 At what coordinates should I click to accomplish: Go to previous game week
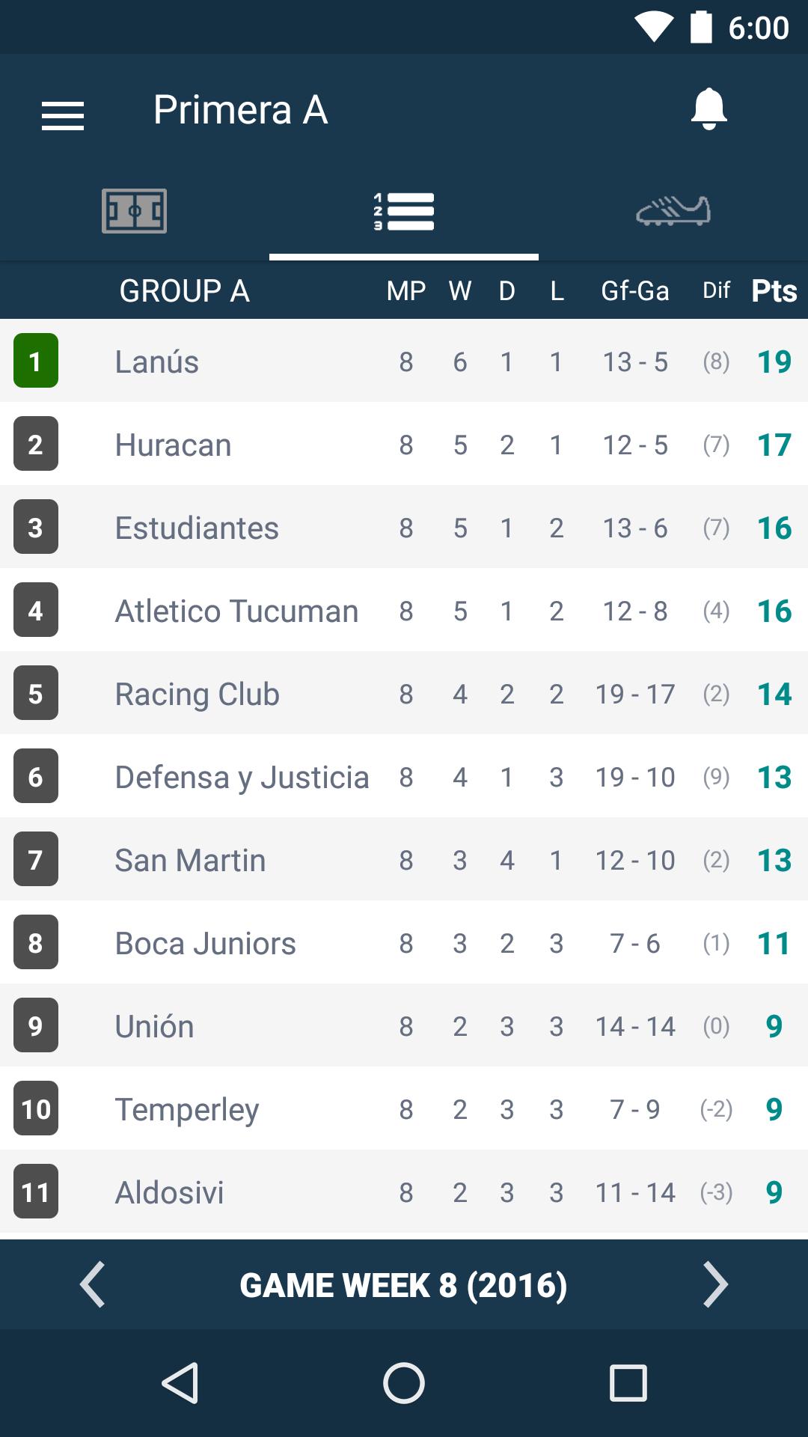(93, 1285)
